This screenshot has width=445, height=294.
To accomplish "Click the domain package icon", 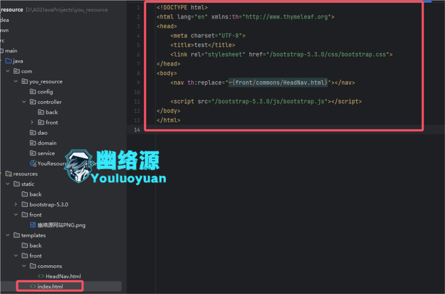I will [x=33, y=143].
